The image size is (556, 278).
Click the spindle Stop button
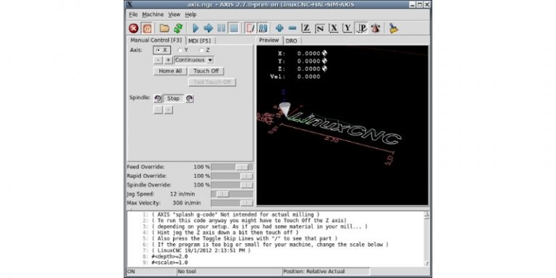[x=174, y=98]
